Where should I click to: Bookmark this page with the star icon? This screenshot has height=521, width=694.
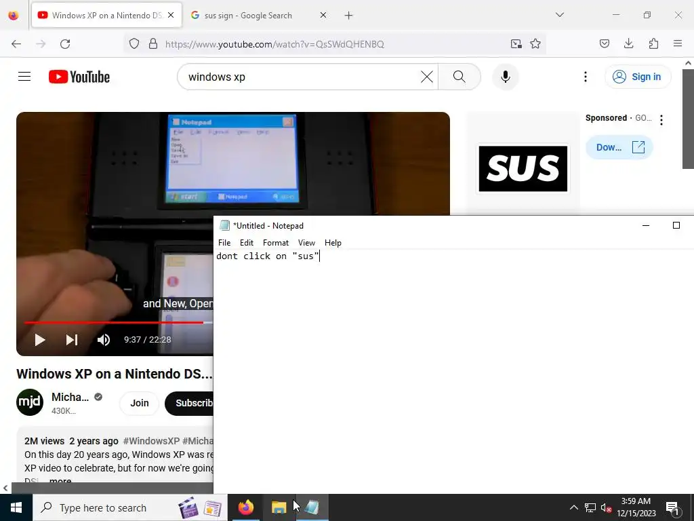point(535,44)
